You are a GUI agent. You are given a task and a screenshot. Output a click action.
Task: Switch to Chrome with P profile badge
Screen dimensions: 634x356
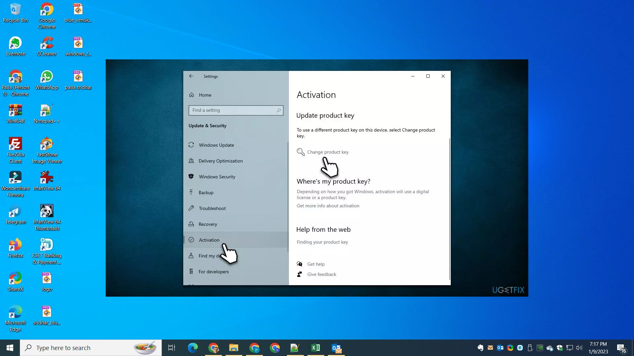254,348
